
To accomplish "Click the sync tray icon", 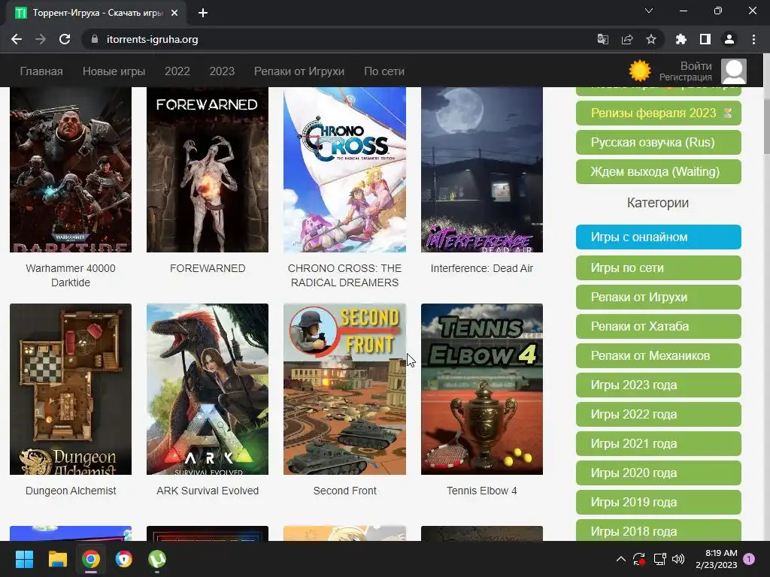I will (x=639, y=559).
